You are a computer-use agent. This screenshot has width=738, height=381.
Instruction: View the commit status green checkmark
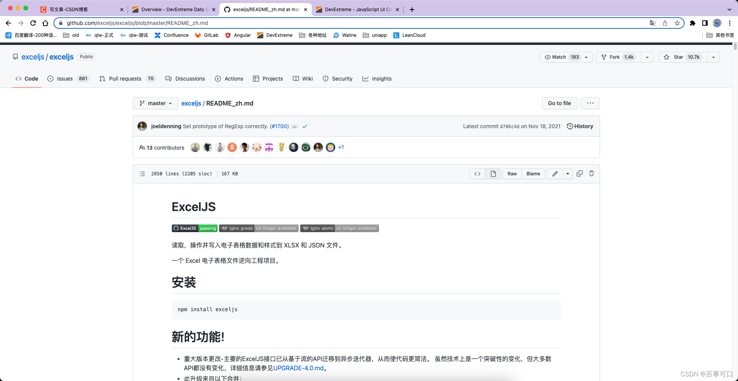pos(305,126)
